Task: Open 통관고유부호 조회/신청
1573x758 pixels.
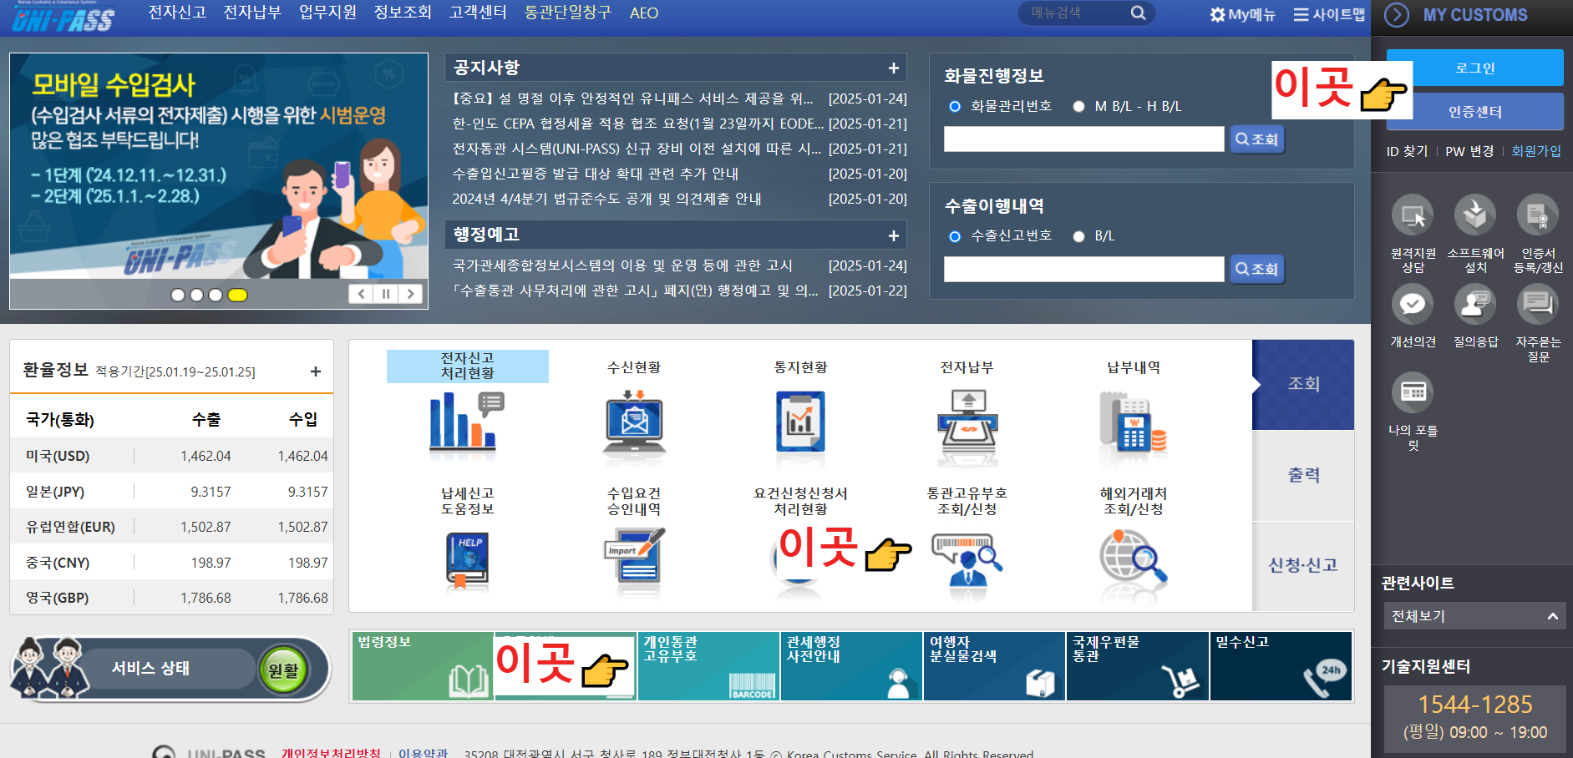Action: coord(967,558)
